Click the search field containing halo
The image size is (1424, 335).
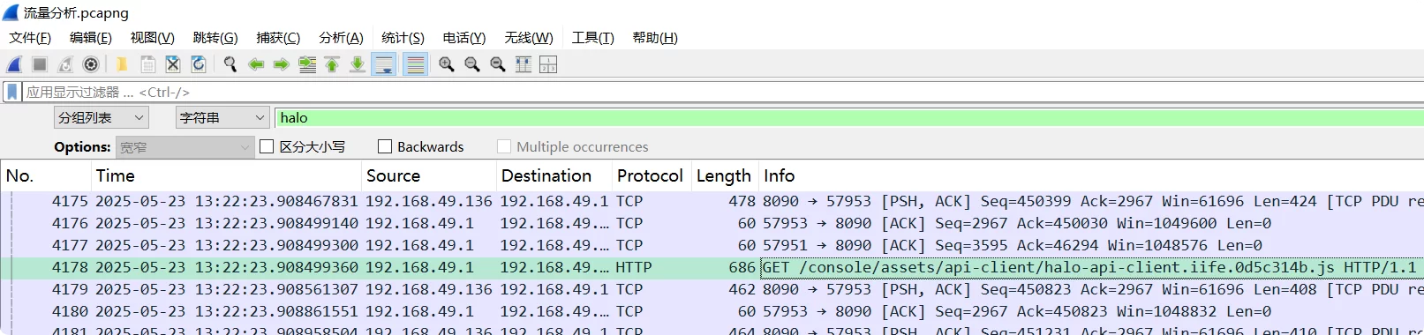tap(849, 117)
